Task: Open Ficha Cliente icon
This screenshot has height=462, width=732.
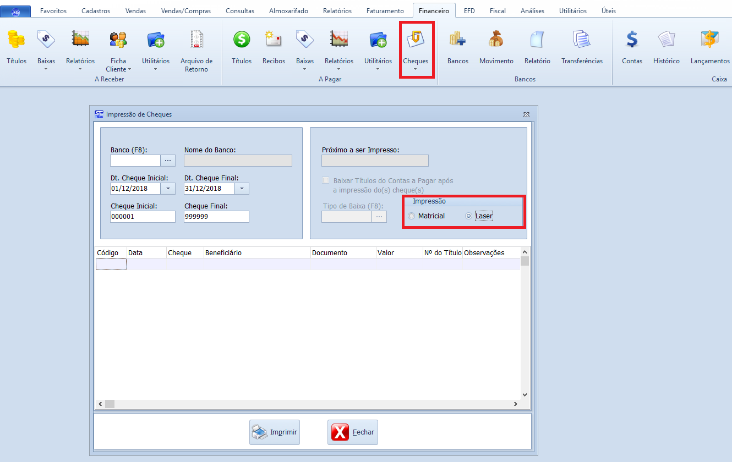Action: [x=118, y=40]
